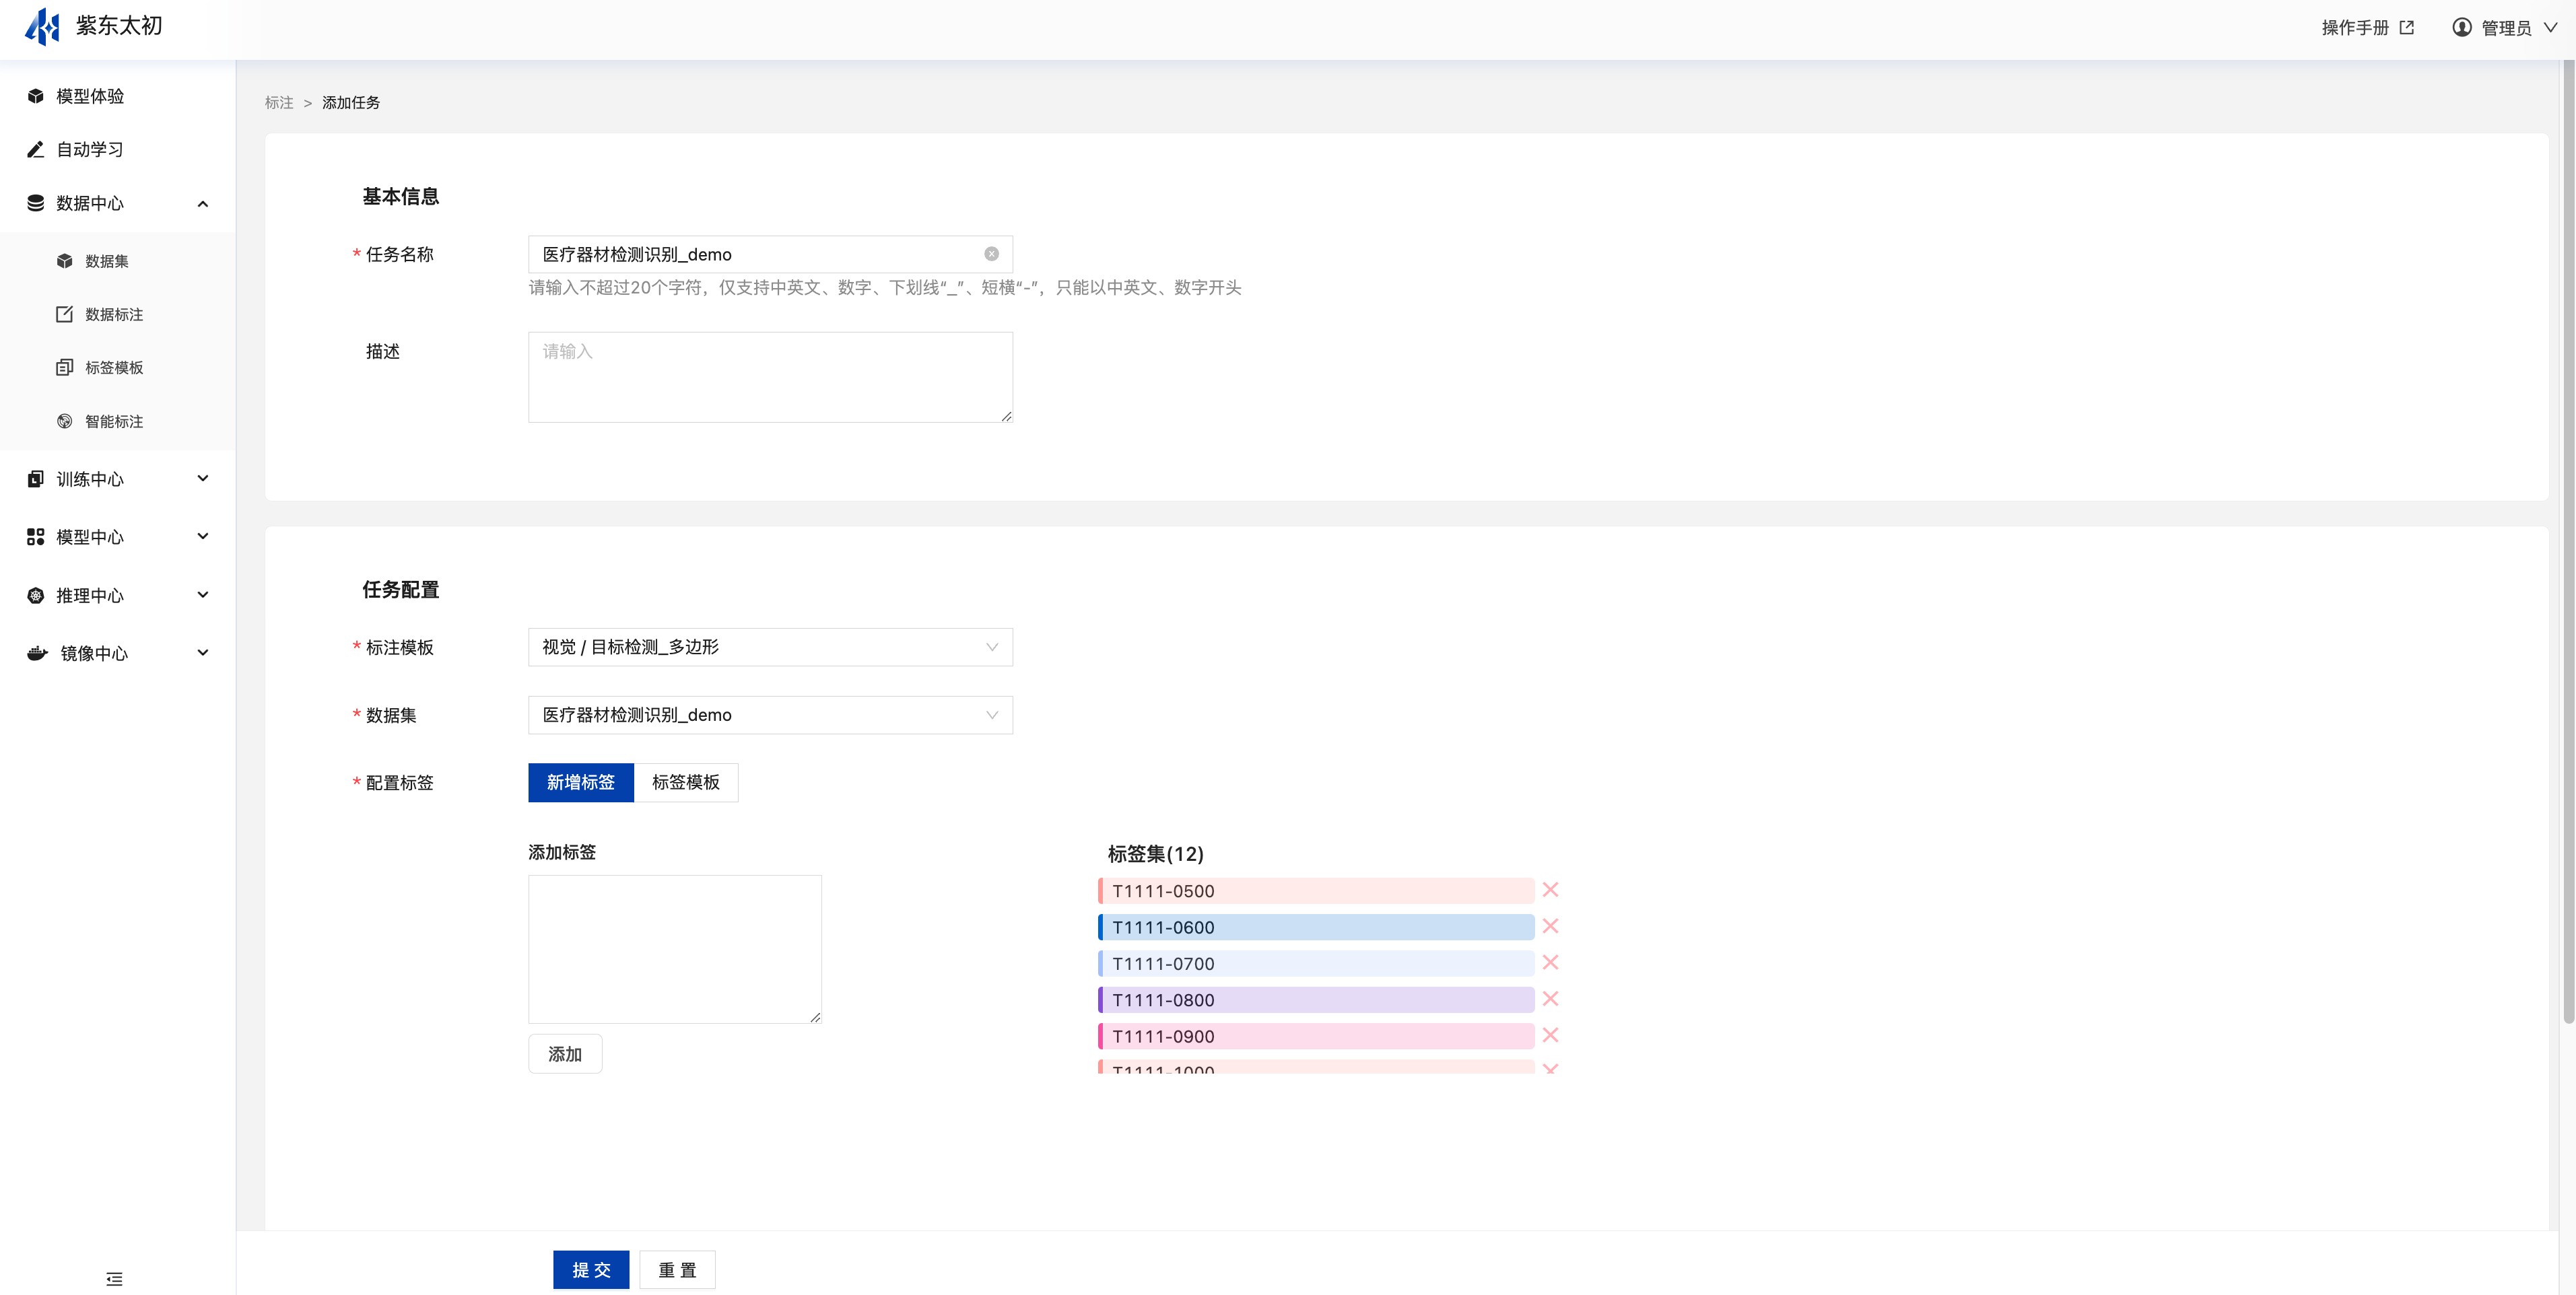Expand the 推理中心 menu chevron
2576x1295 pixels.
click(203, 595)
